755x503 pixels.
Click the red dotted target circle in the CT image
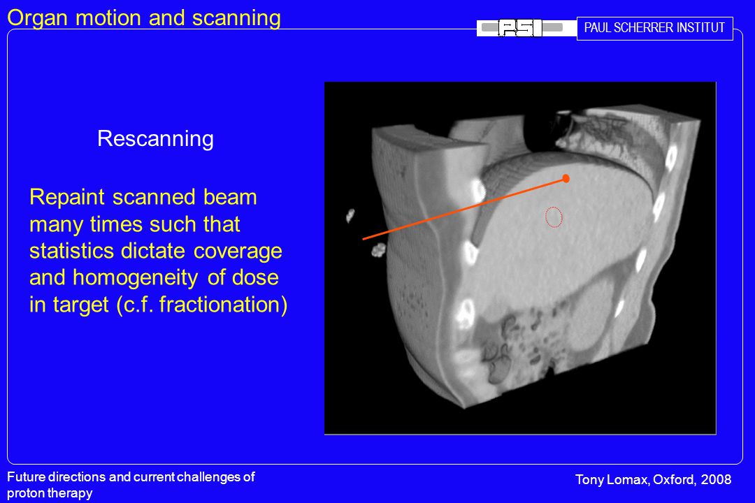click(554, 217)
